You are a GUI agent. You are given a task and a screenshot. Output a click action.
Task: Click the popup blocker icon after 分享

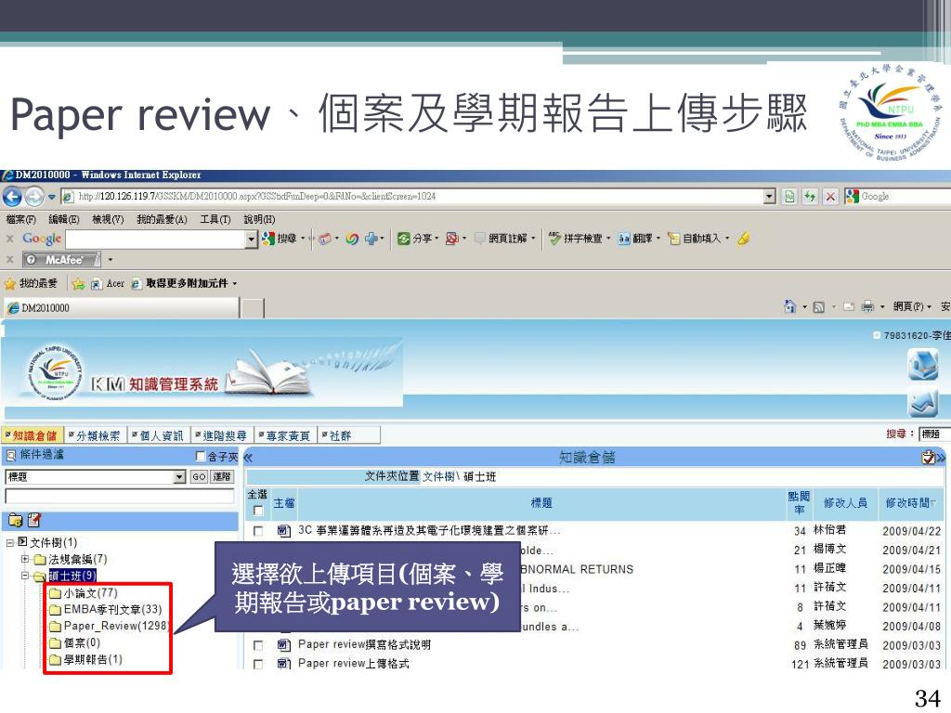pyautogui.click(x=452, y=239)
